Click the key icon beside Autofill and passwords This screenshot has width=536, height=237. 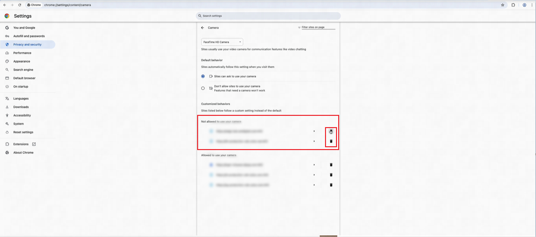point(7,36)
